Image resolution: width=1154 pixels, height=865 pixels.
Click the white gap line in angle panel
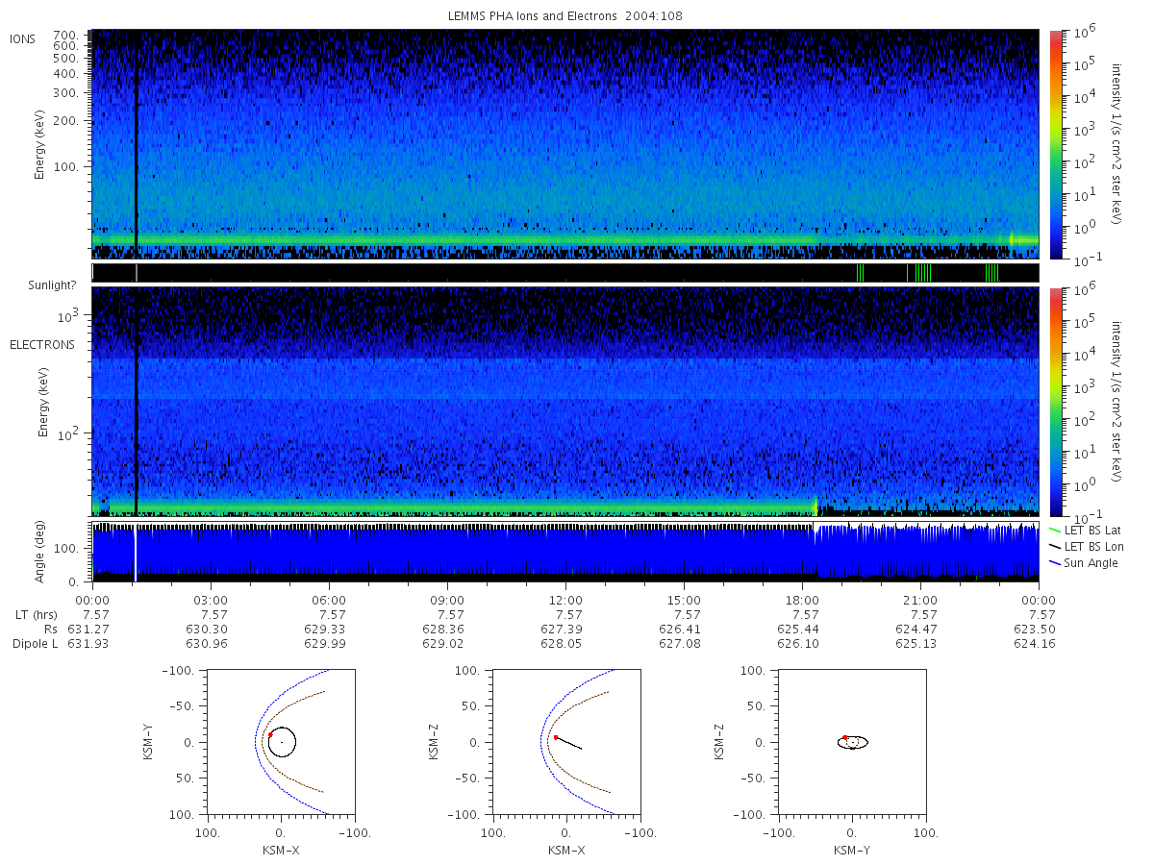(136, 553)
